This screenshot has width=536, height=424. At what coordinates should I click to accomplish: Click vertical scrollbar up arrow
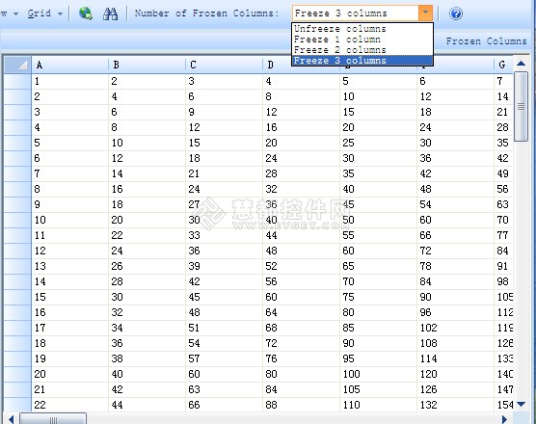click(521, 64)
